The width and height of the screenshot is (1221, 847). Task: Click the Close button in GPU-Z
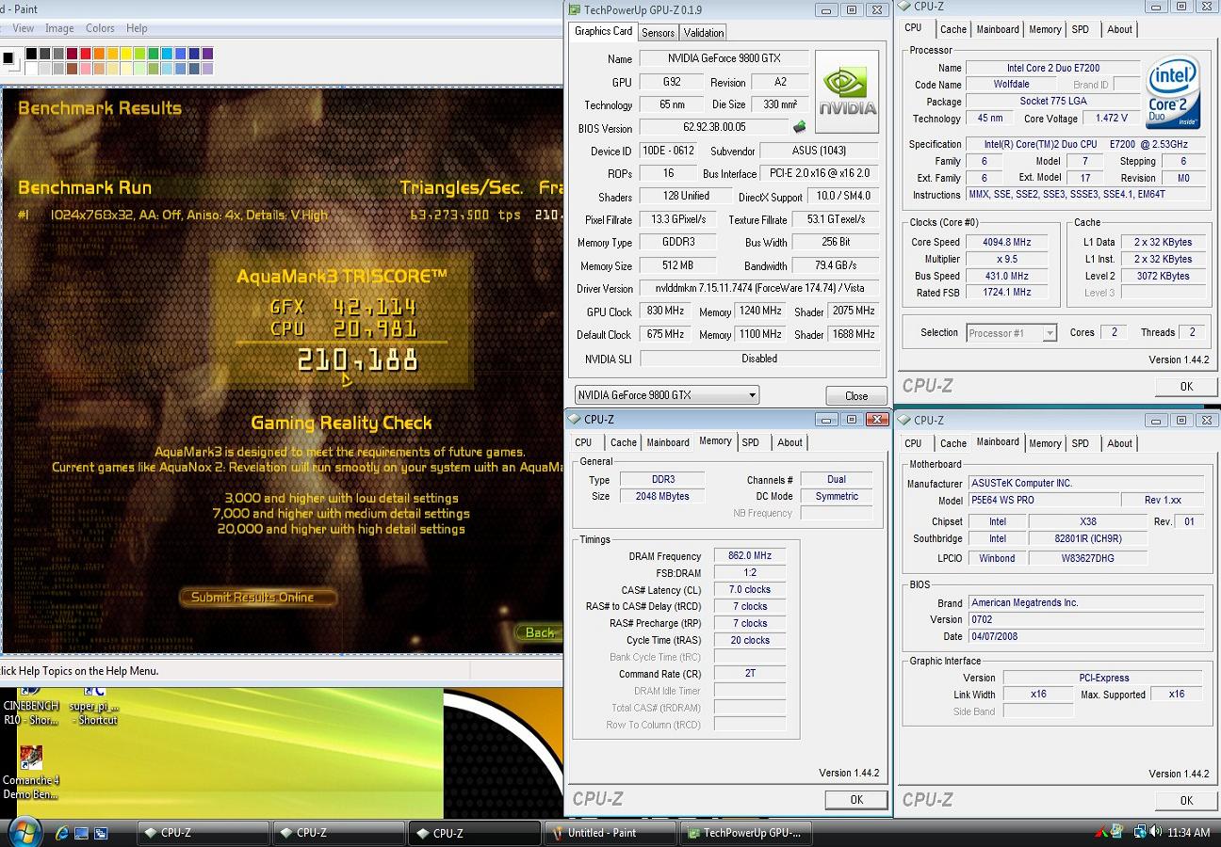[x=856, y=396]
